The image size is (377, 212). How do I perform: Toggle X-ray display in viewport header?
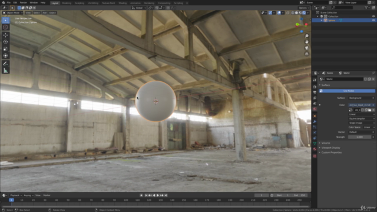tap(288, 13)
